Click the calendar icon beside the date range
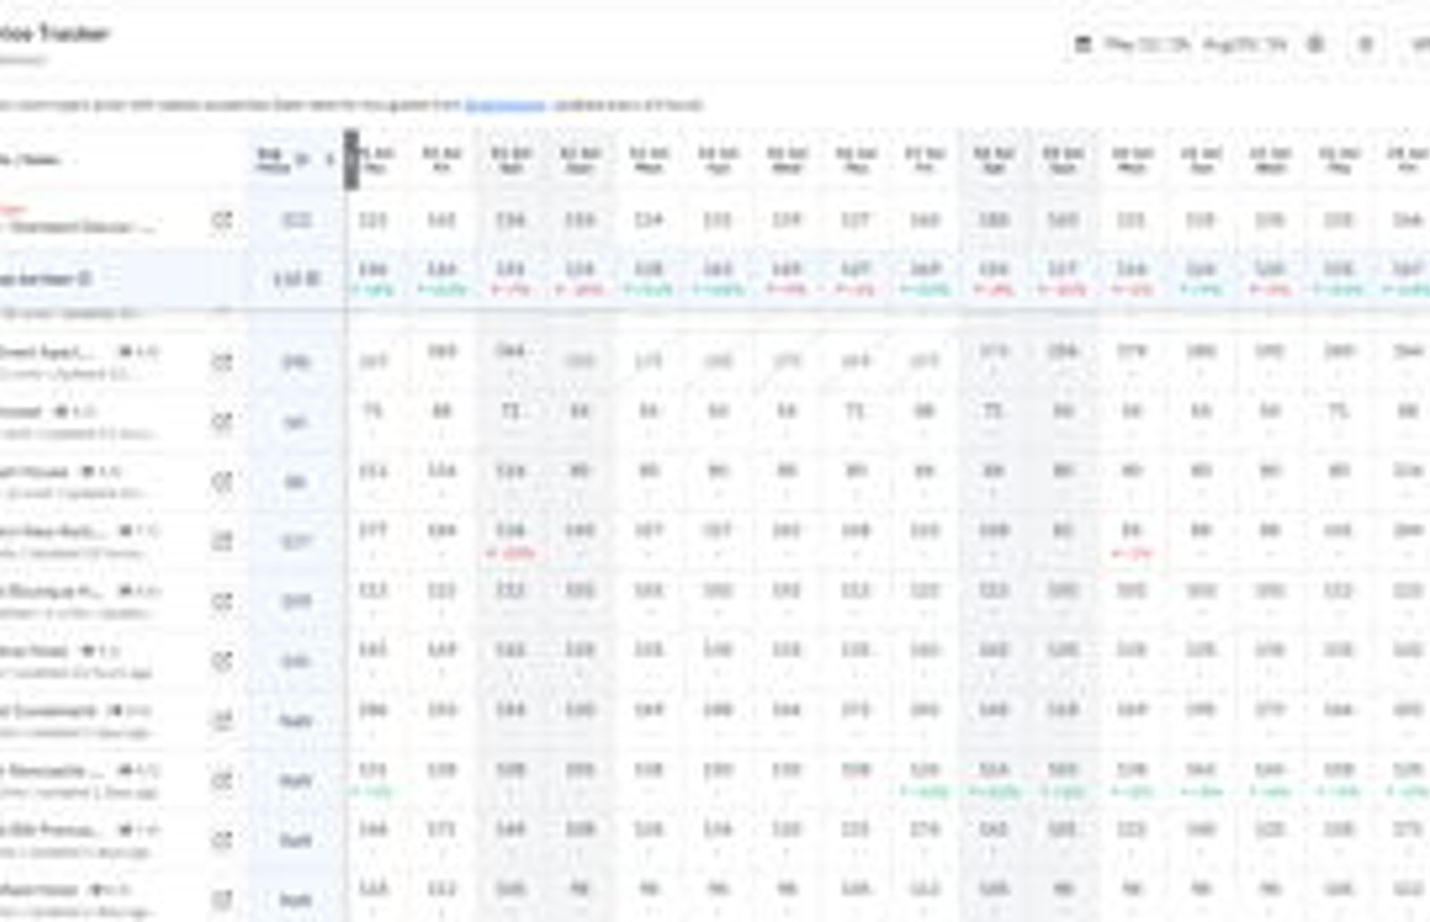The image size is (1430, 922). click(1083, 44)
